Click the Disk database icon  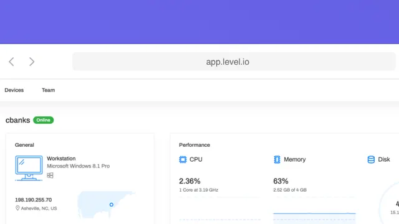(x=371, y=159)
